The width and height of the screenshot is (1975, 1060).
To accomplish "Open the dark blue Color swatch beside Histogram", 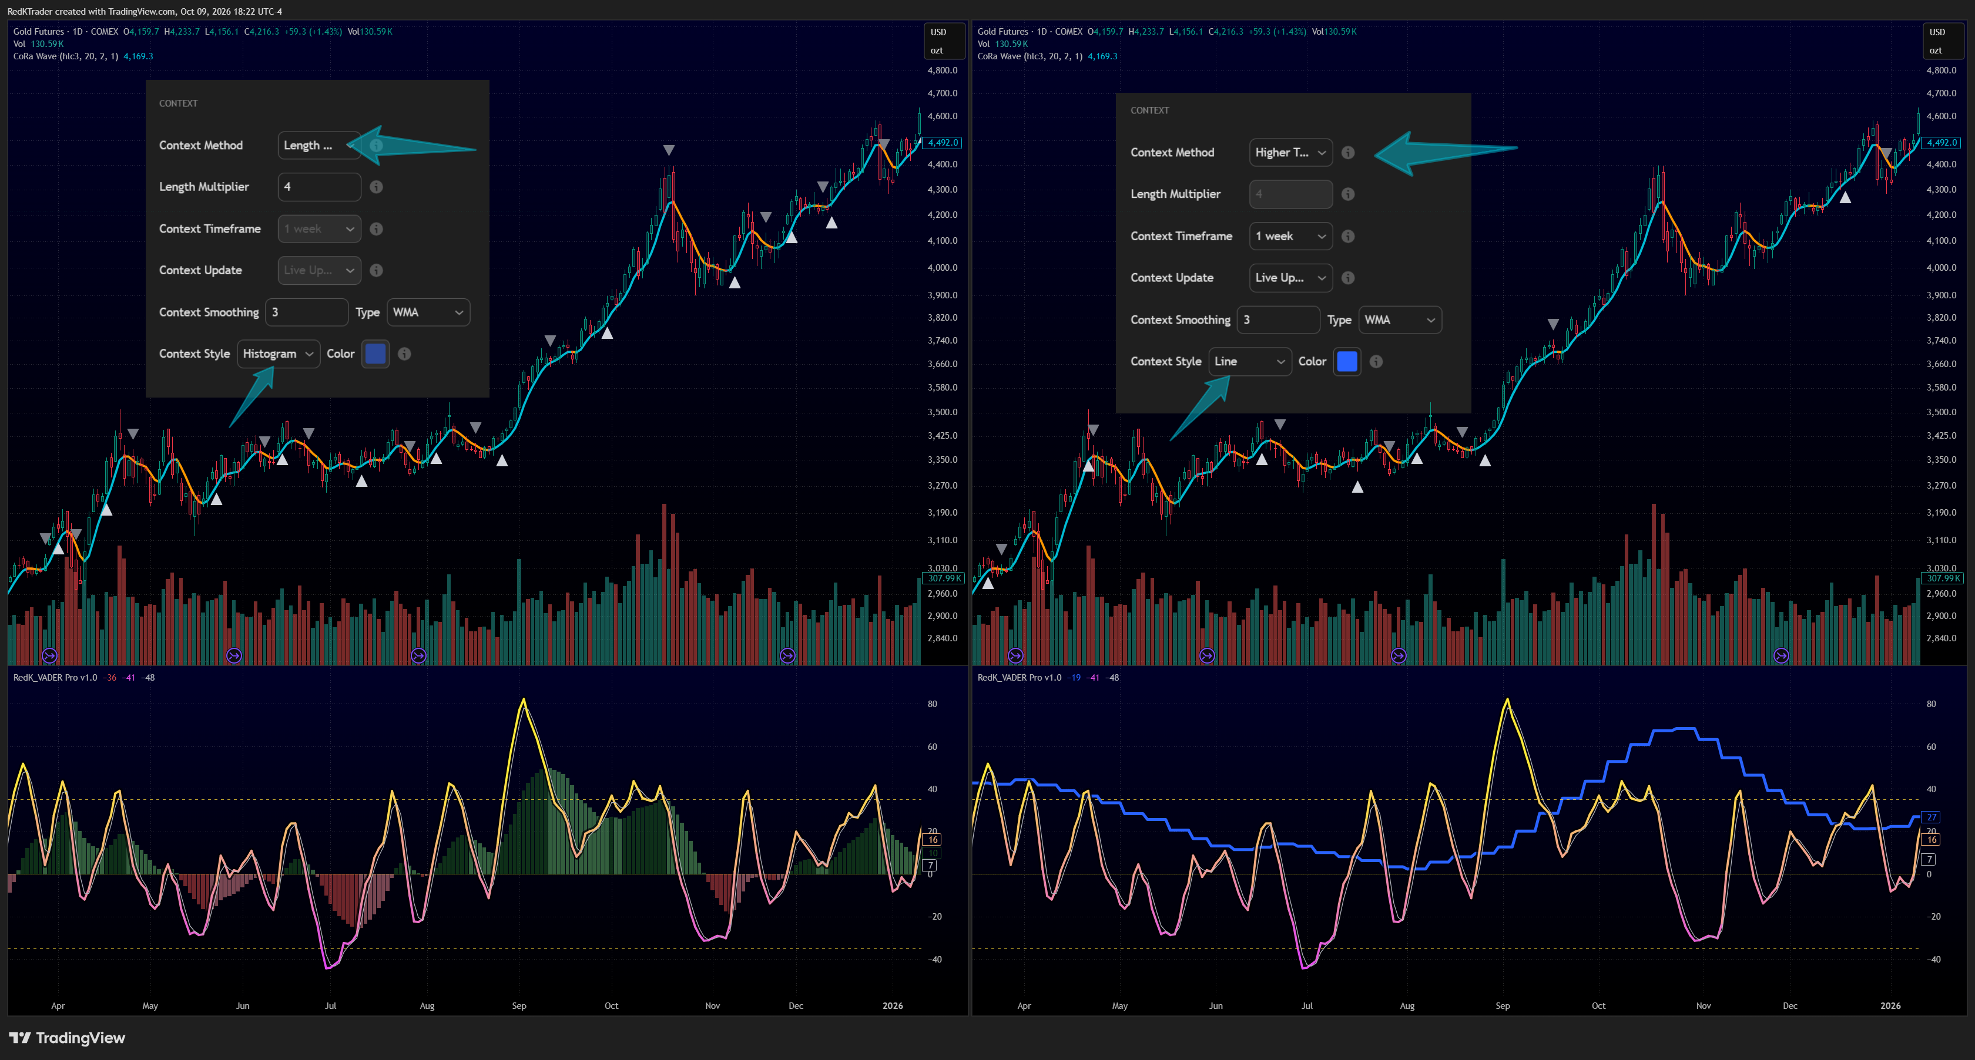I will pyautogui.click(x=375, y=354).
